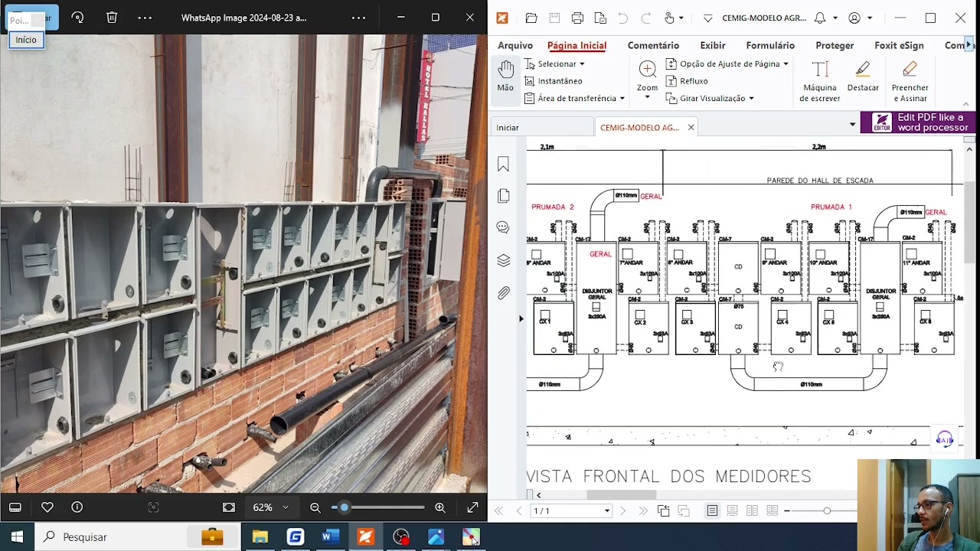Click the save icon in Foxit title bar

554,18
